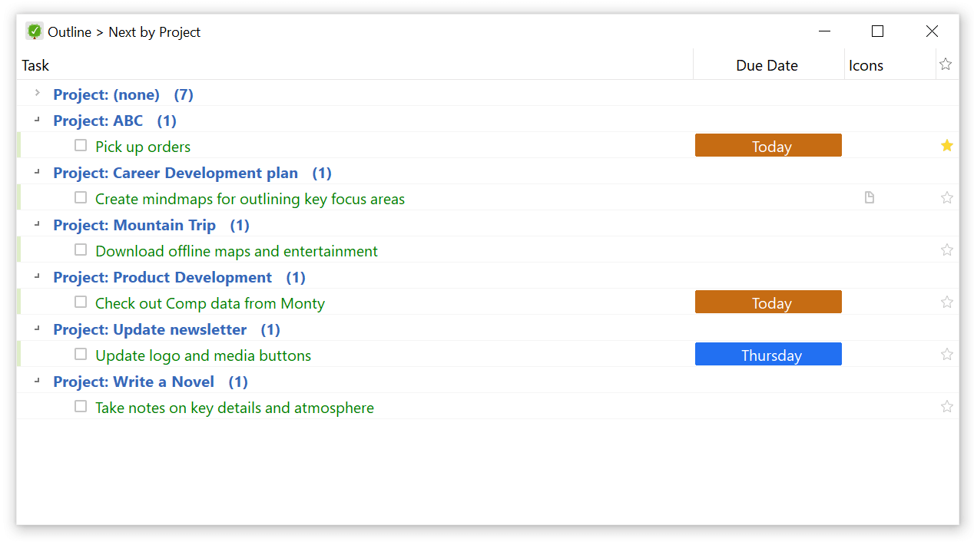Star the Update logo and media buttons task
The height and width of the screenshot is (542, 974).
(x=946, y=354)
